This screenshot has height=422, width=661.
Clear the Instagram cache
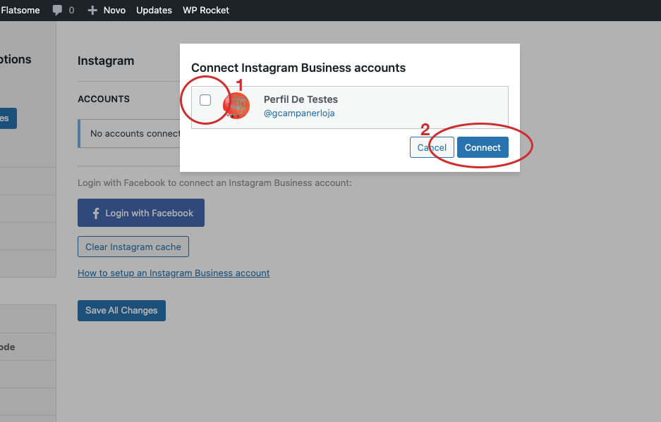pos(133,247)
